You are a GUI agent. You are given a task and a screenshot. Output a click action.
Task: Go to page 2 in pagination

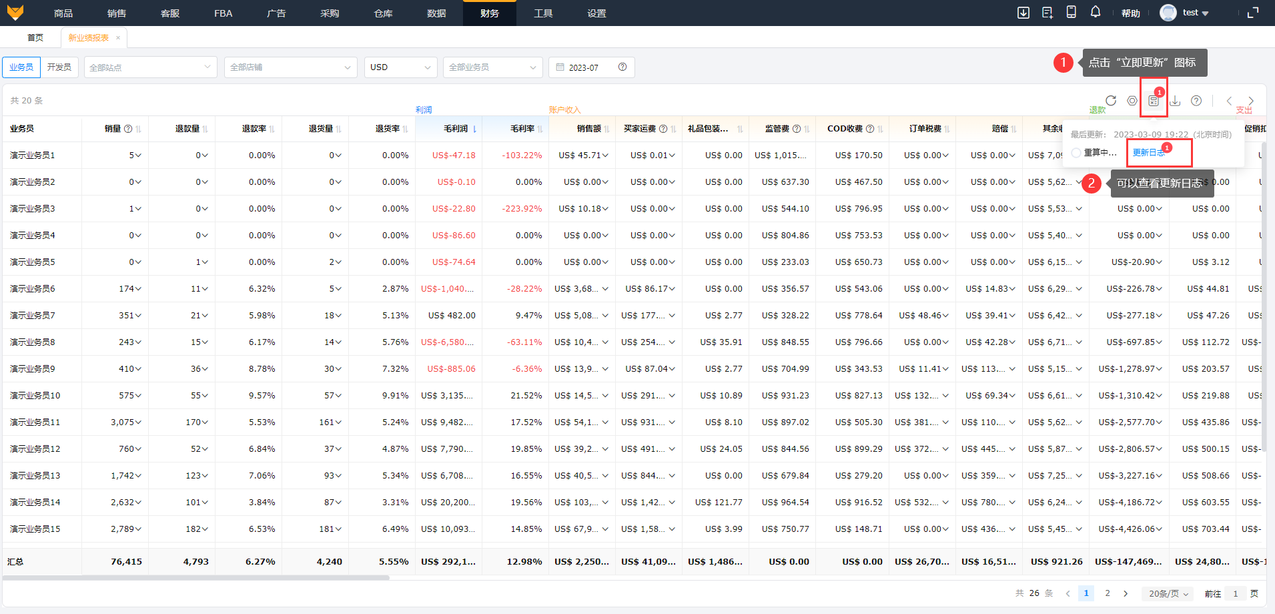[x=1108, y=593]
